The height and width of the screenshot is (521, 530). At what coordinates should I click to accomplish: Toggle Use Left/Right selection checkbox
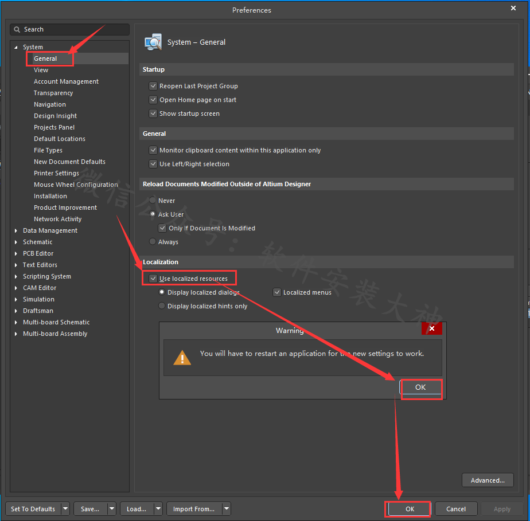153,164
